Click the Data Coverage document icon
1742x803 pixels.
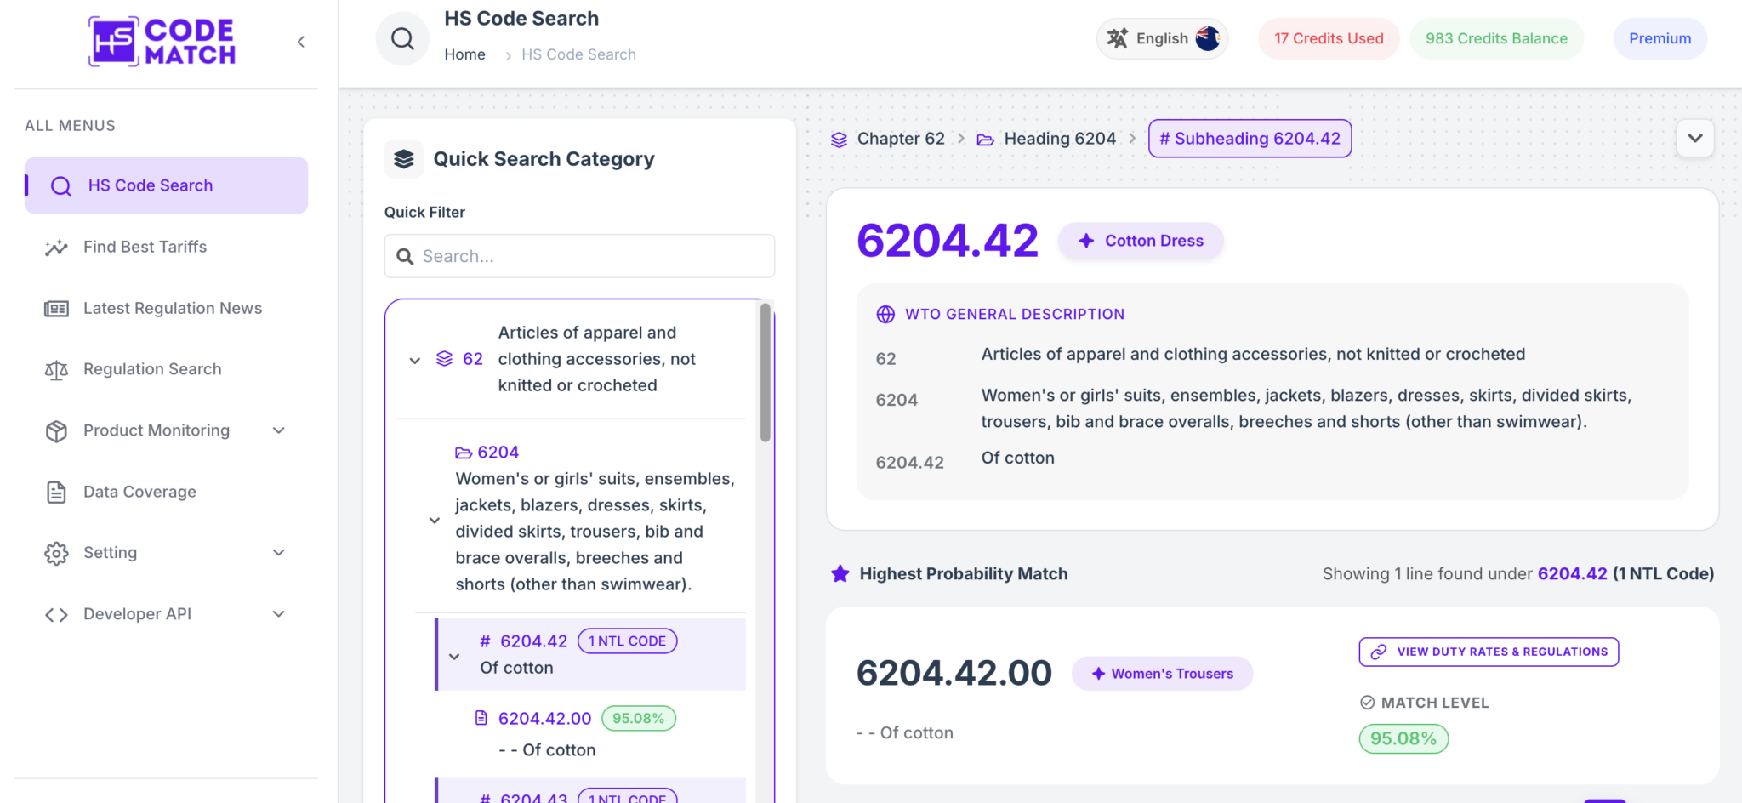point(56,492)
